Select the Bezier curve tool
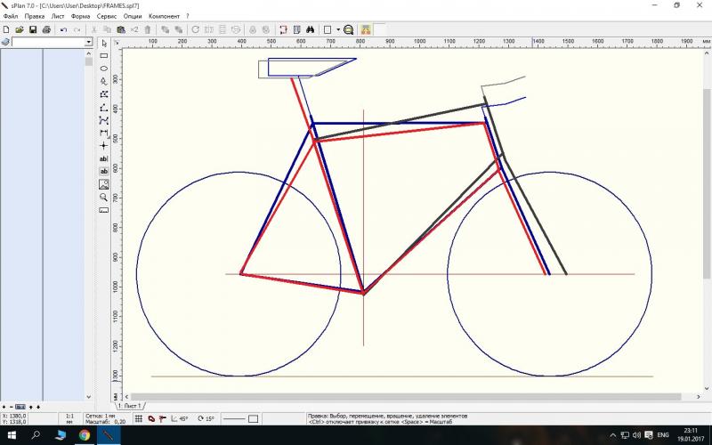This screenshot has width=712, height=445. point(104,120)
